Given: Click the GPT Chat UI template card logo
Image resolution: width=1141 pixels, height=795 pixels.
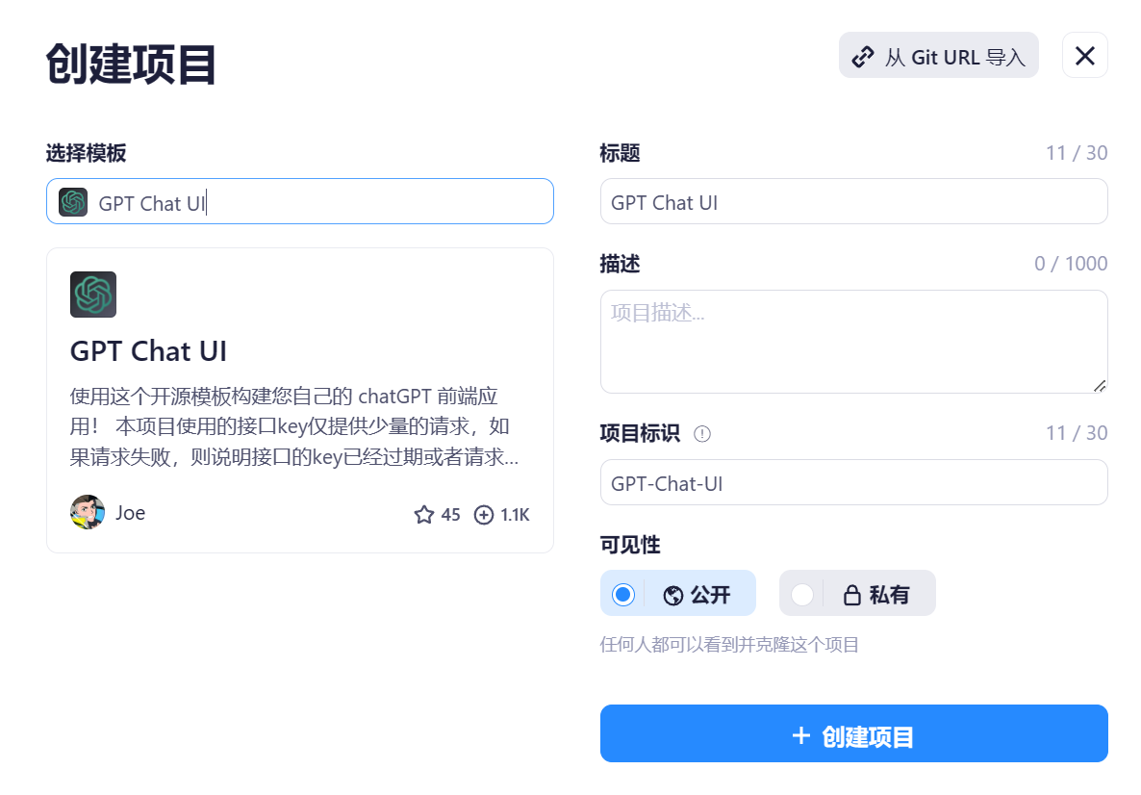Looking at the screenshot, I should (93, 295).
